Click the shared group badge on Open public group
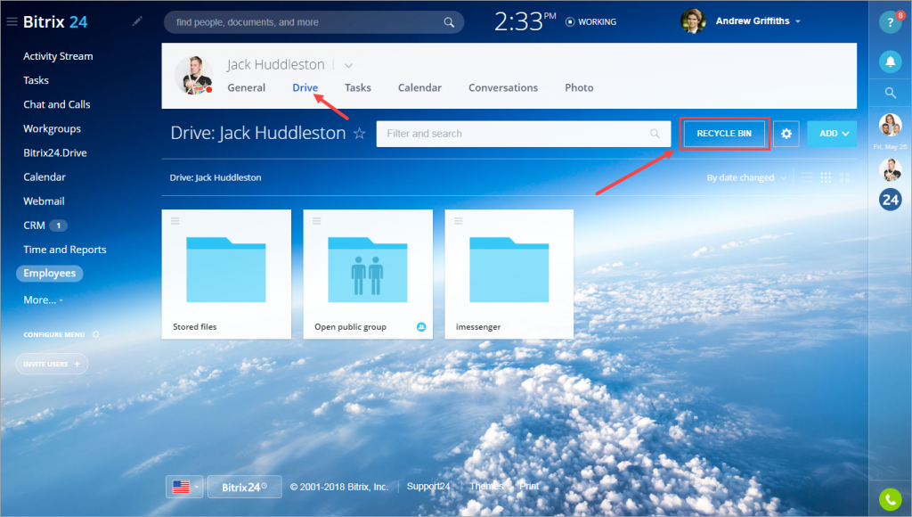Image resolution: width=912 pixels, height=517 pixels. (x=421, y=326)
